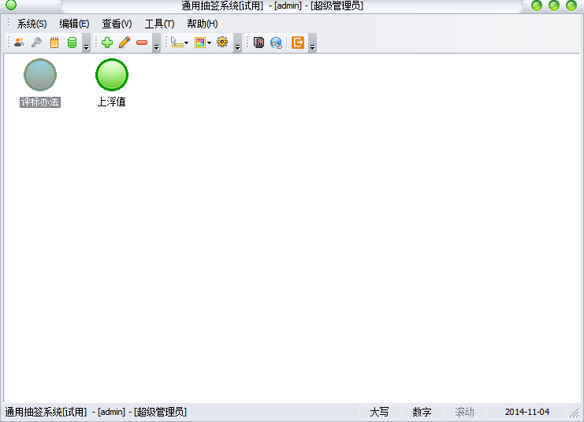Image resolution: width=584 pixels, height=422 pixels.
Task: Click the help book icon
Action: click(259, 43)
